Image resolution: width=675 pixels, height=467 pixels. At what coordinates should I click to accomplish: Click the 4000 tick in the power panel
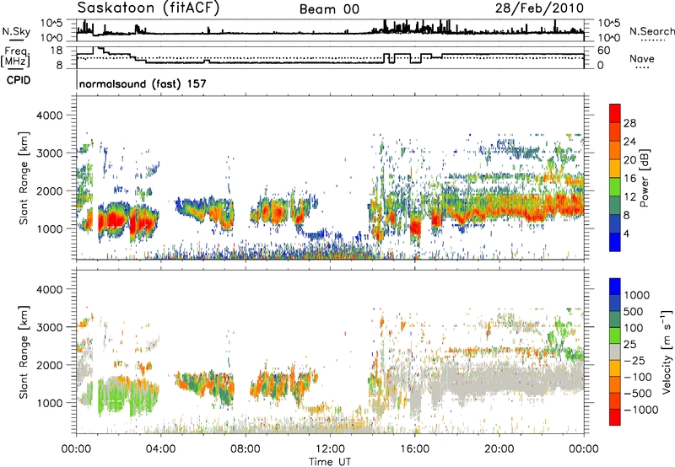coord(50,115)
